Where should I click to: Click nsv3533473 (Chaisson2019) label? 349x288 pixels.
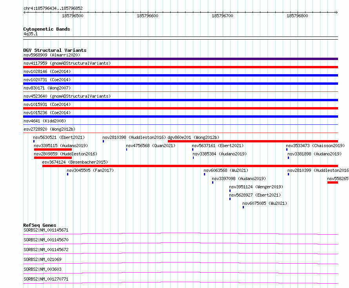pos(315,146)
